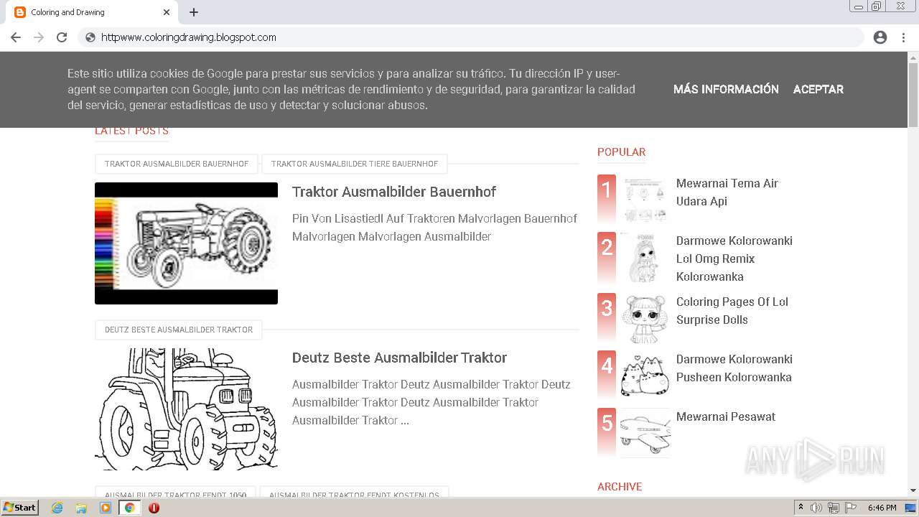Click the site info icon in address bar
Image resolution: width=919 pixels, height=517 pixels.
(90, 37)
